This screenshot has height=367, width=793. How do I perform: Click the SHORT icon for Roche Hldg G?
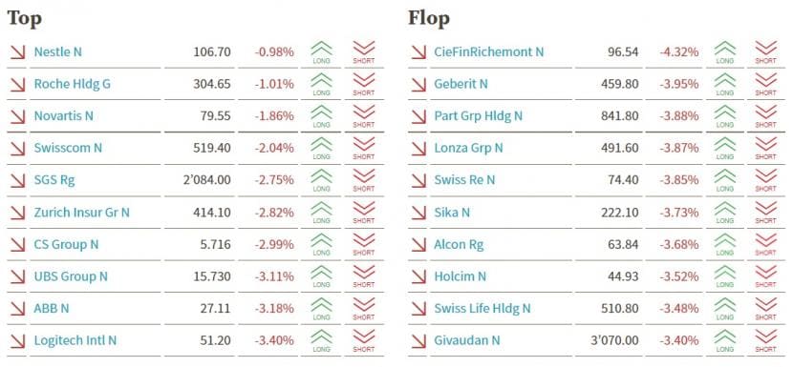(364, 84)
